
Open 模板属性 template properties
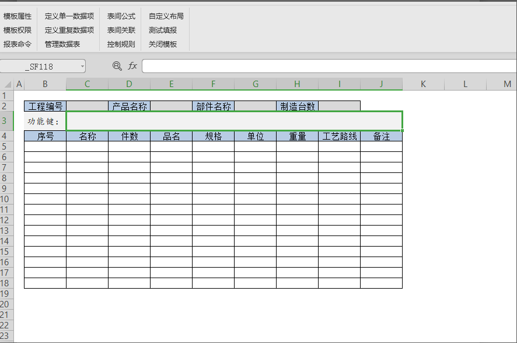coord(18,16)
